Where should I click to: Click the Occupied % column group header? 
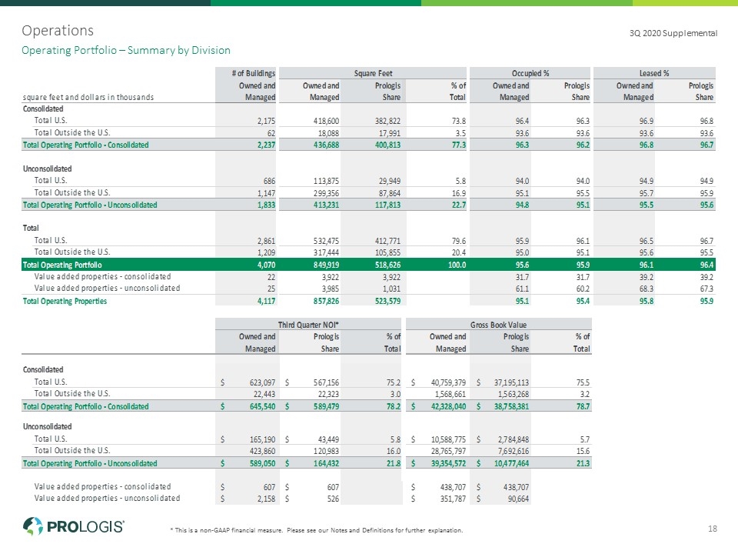(530, 74)
